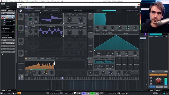This screenshot has width=169, height=95.
Task: Toggle OSC 1 on/off power button
Action: tap(26, 14)
